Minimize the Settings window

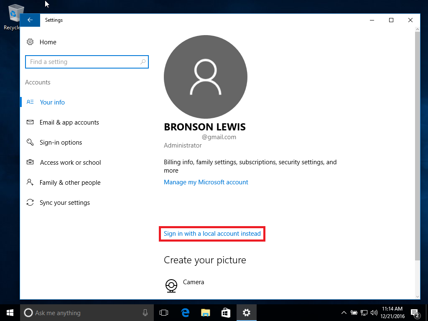(x=372, y=20)
